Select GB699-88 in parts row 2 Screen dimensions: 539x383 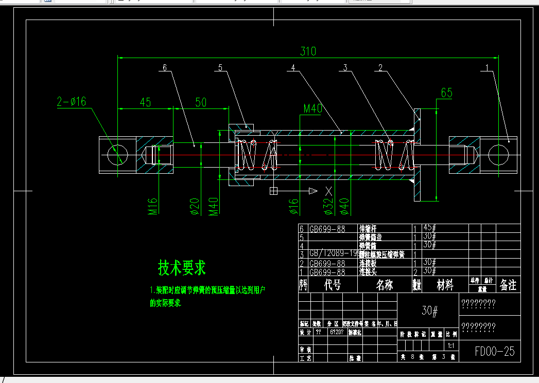click(327, 264)
